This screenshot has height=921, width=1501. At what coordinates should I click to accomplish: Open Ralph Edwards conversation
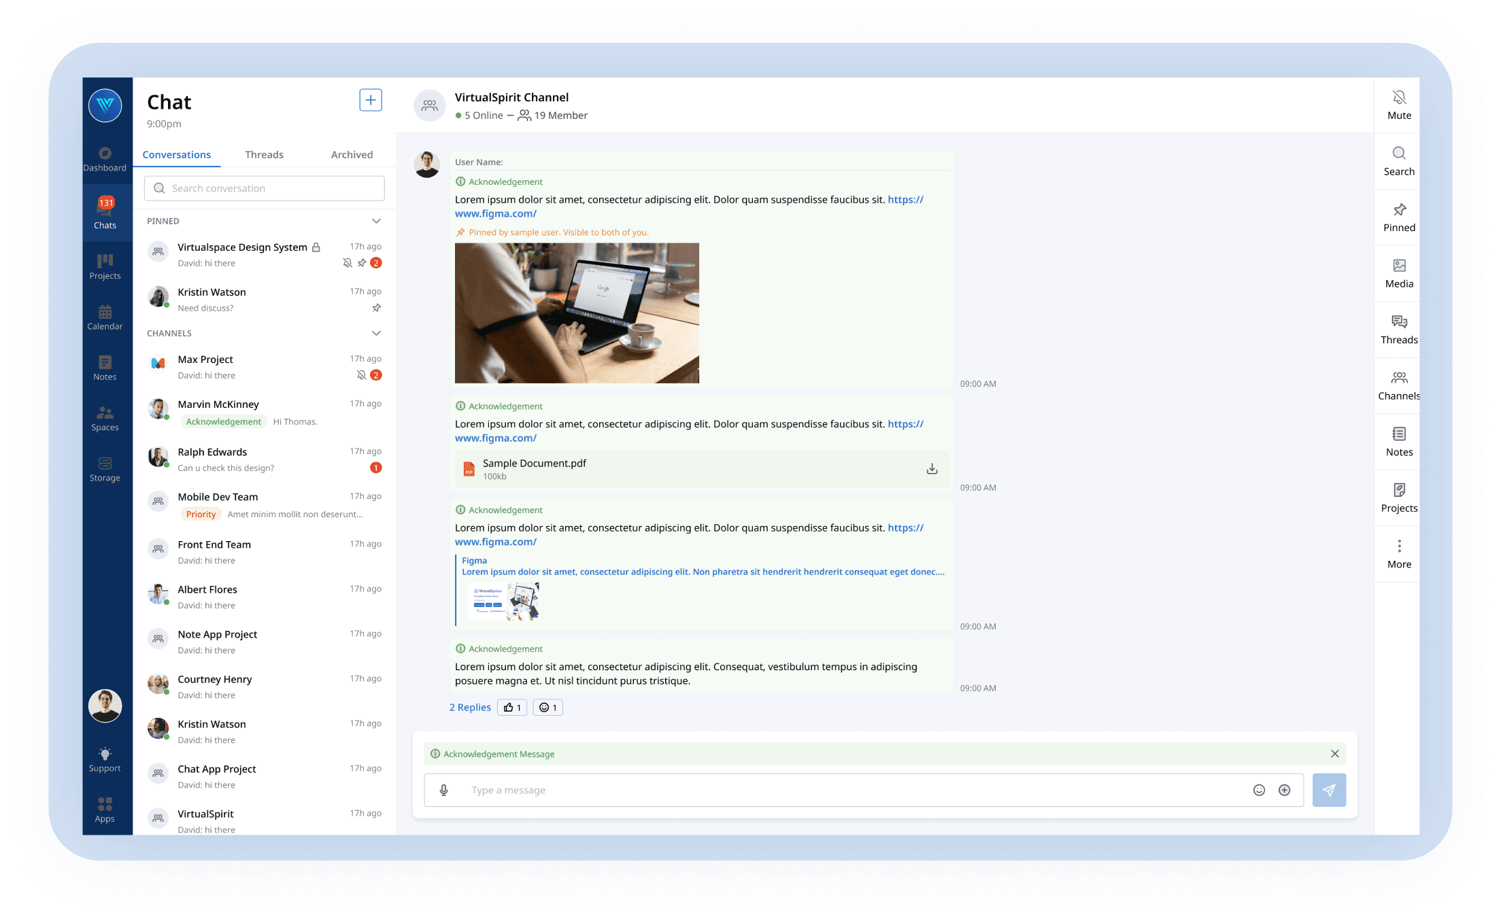pyautogui.click(x=265, y=459)
